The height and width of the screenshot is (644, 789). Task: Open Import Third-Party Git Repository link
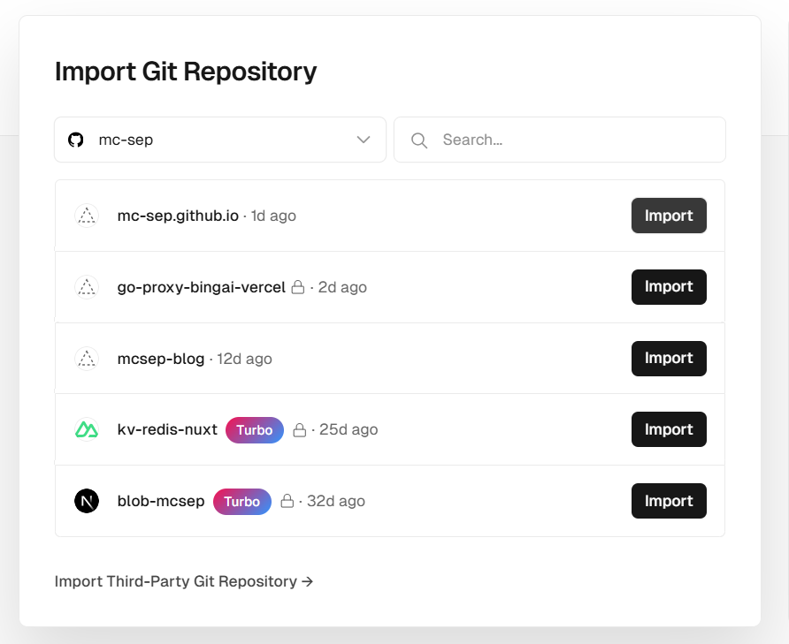tap(184, 581)
